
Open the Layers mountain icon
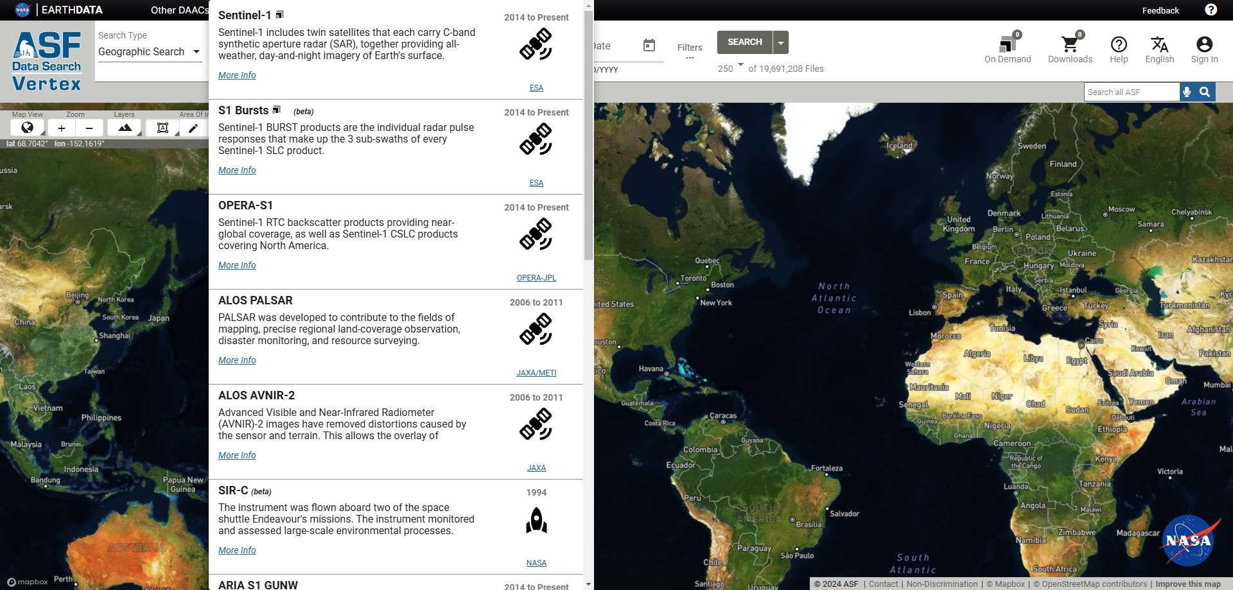(125, 128)
